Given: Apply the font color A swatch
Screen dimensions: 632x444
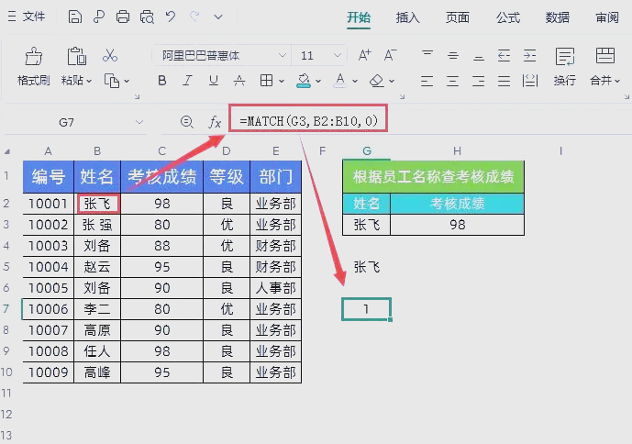Looking at the screenshot, I should tap(339, 81).
